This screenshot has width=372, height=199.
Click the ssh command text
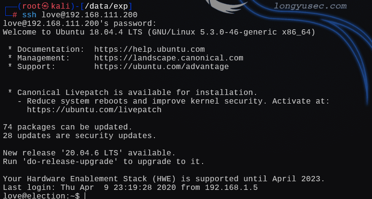tap(29, 15)
